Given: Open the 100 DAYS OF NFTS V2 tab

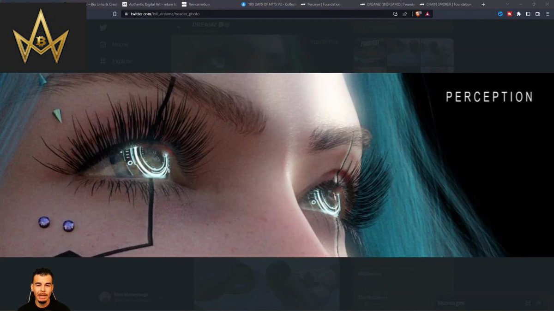Looking at the screenshot, I should click(268, 4).
